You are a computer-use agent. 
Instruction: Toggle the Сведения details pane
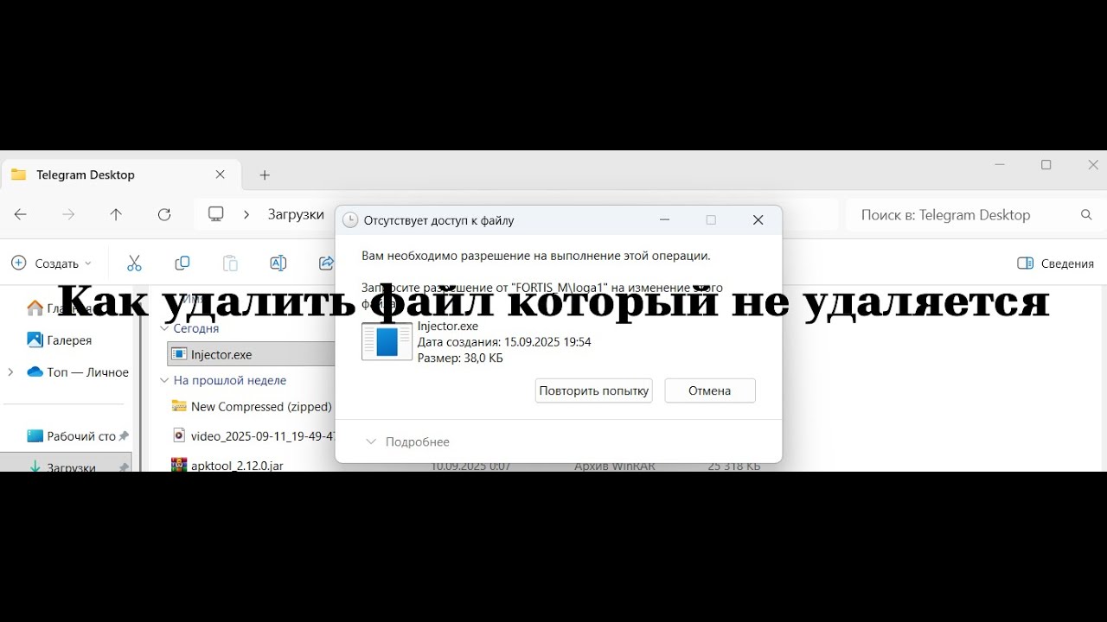pos(1056,263)
